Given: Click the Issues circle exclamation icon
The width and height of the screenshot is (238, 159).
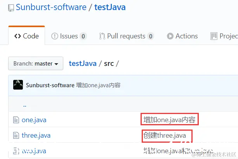Looking at the screenshot, I should coord(54,36).
